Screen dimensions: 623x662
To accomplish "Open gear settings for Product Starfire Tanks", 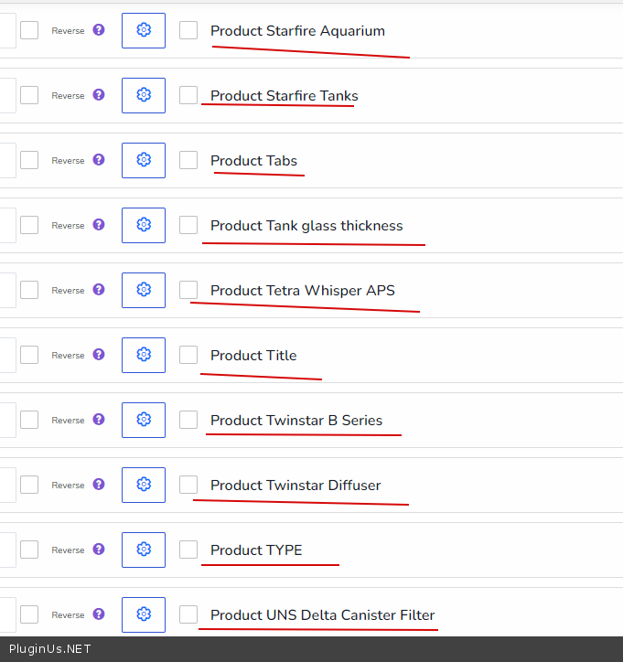I will click(144, 95).
